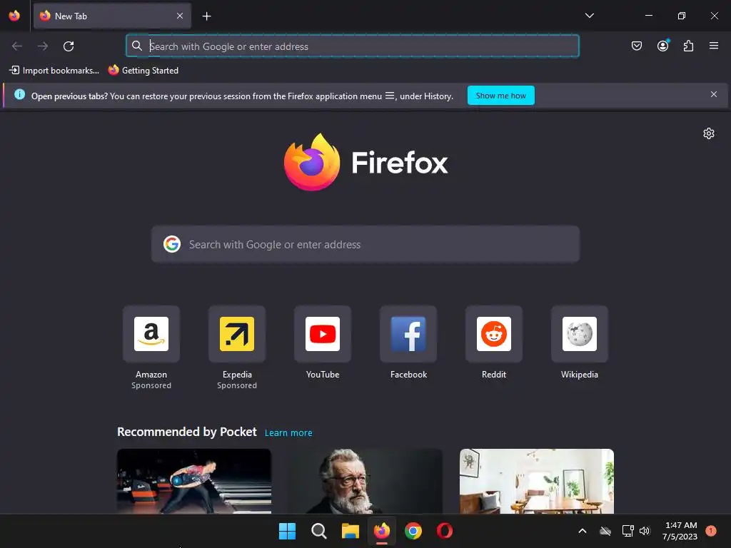Click the Recommended by Pocket heading
This screenshot has width=731, height=548.
click(x=187, y=432)
